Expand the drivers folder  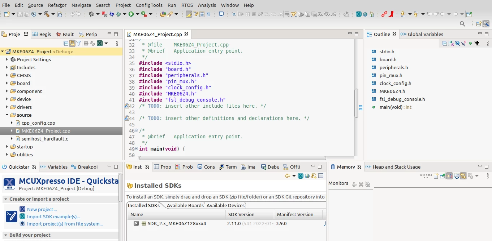(x=7, y=107)
